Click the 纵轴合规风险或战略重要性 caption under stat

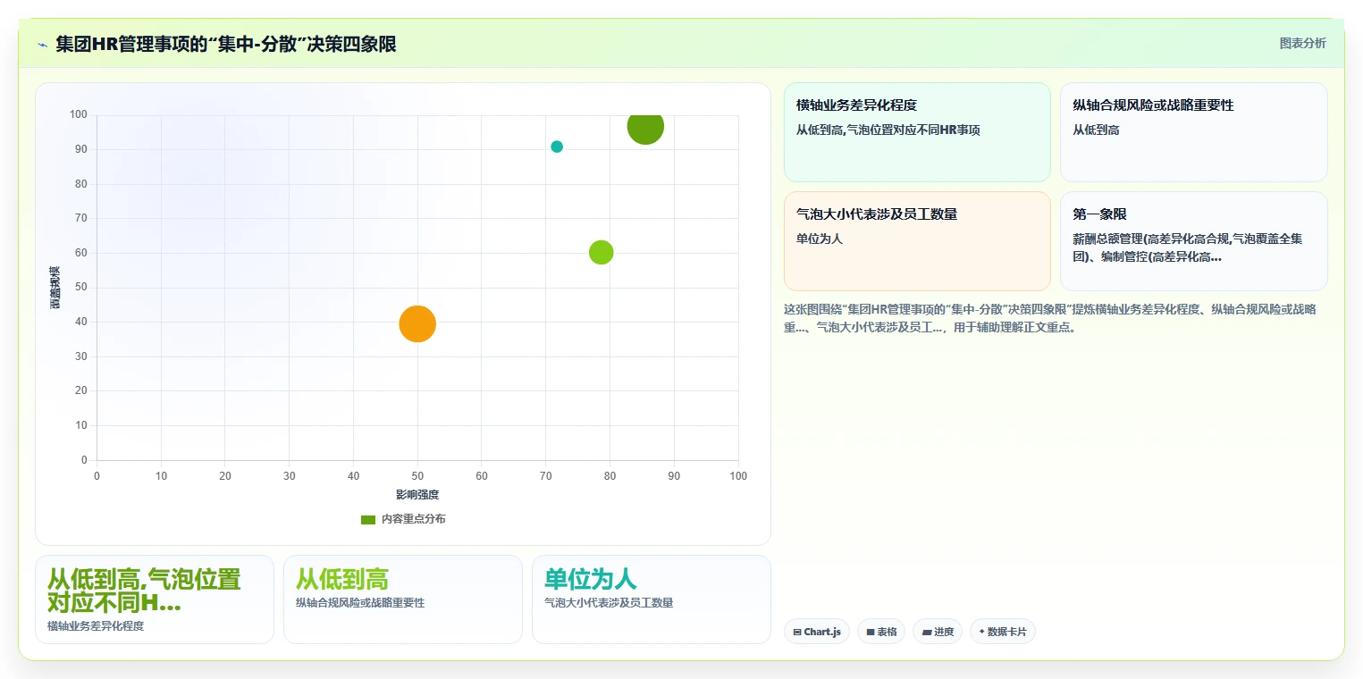click(360, 603)
